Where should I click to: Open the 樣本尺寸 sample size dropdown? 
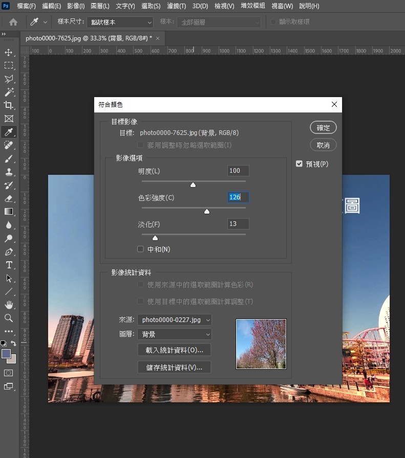[120, 22]
